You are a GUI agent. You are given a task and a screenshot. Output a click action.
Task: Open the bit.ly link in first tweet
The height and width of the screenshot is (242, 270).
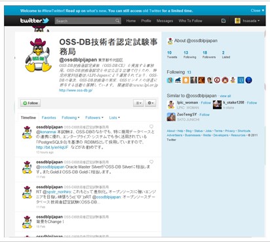52,148
